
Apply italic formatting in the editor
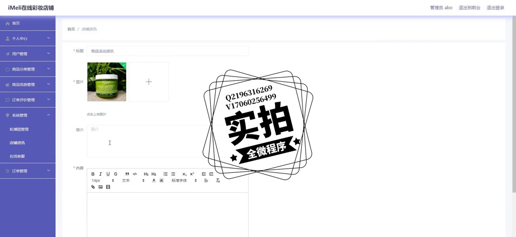pos(100,174)
